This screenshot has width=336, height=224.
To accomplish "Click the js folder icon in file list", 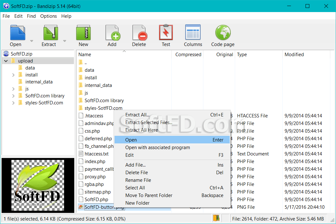I will tap(81, 93).
